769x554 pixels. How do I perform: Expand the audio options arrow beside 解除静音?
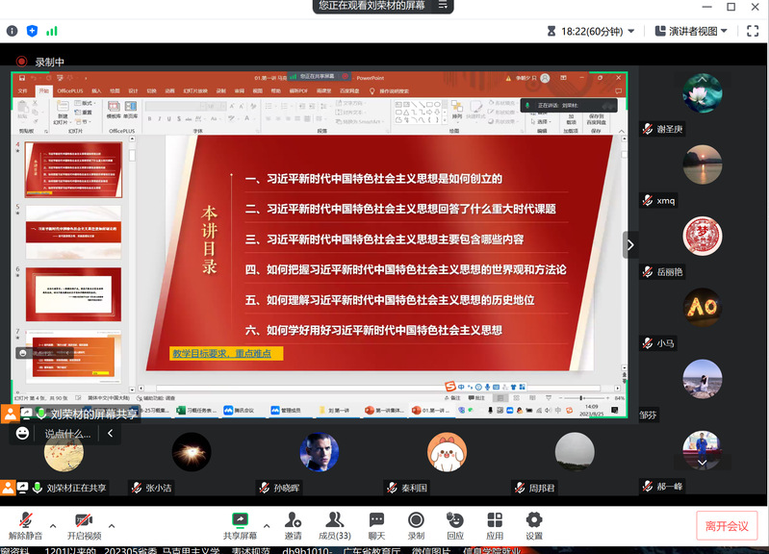(53, 526)
